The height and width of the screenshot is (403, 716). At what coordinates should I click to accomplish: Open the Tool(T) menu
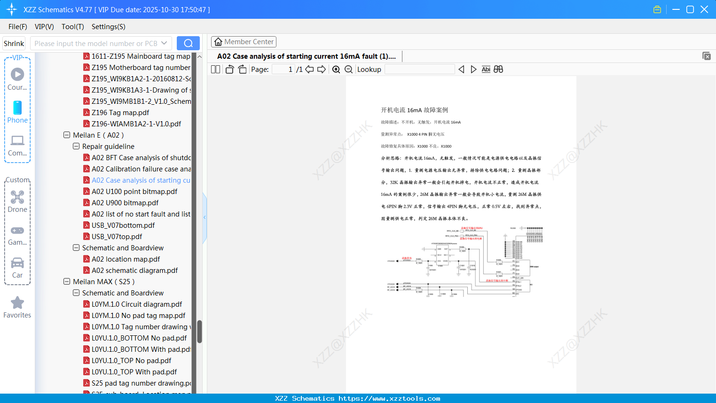72,27
